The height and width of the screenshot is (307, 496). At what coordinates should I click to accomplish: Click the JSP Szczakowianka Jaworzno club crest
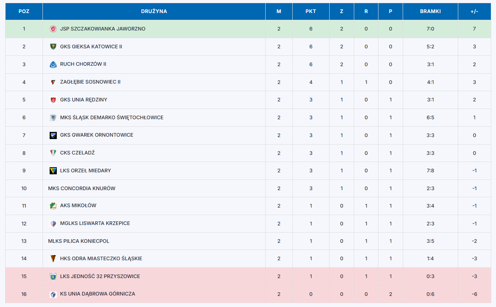click(53, 29)
